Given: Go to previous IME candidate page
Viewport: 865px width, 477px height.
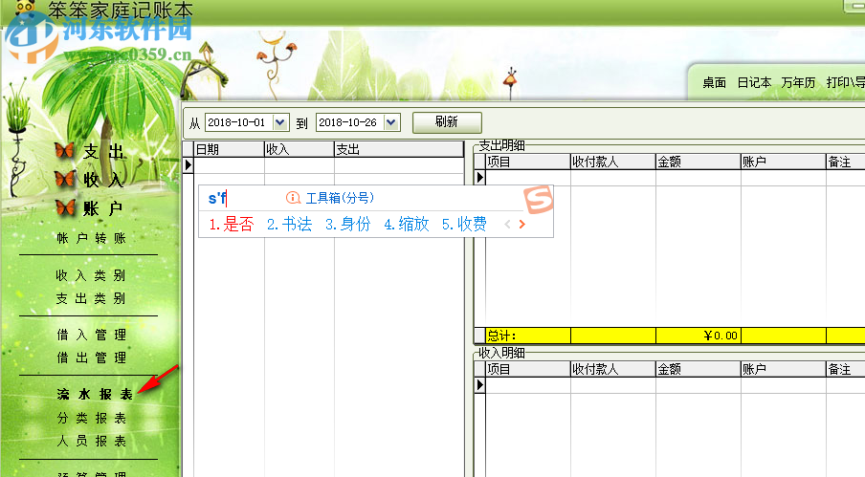Looking at the screenshot, I should (x=507, y=225).
